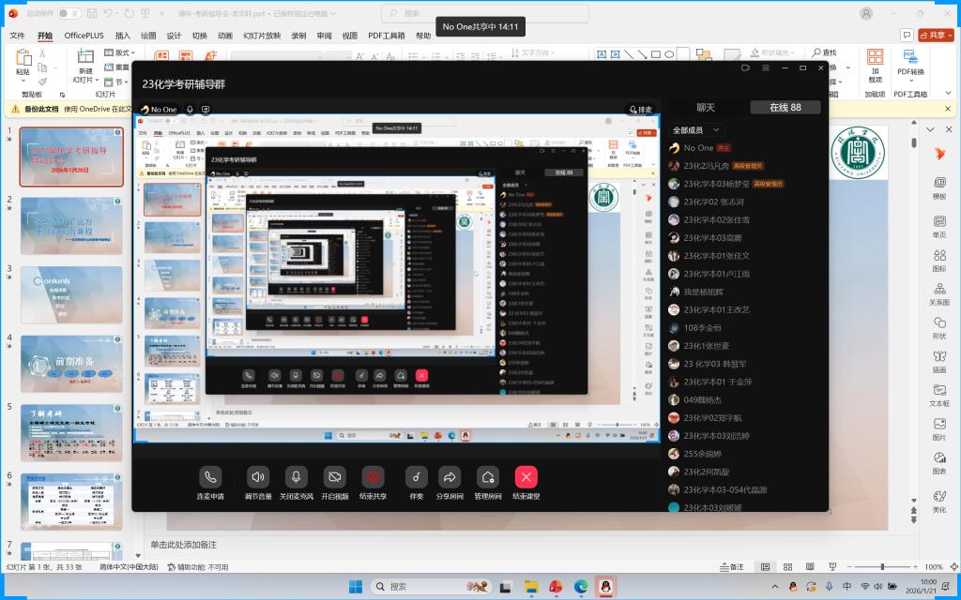Collapse the right sidebar pane chevron

(931, 130)
